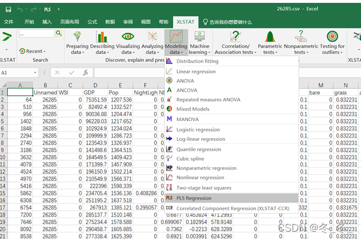Switch to the 数据 ribbon tab

[x=110, y=22]
